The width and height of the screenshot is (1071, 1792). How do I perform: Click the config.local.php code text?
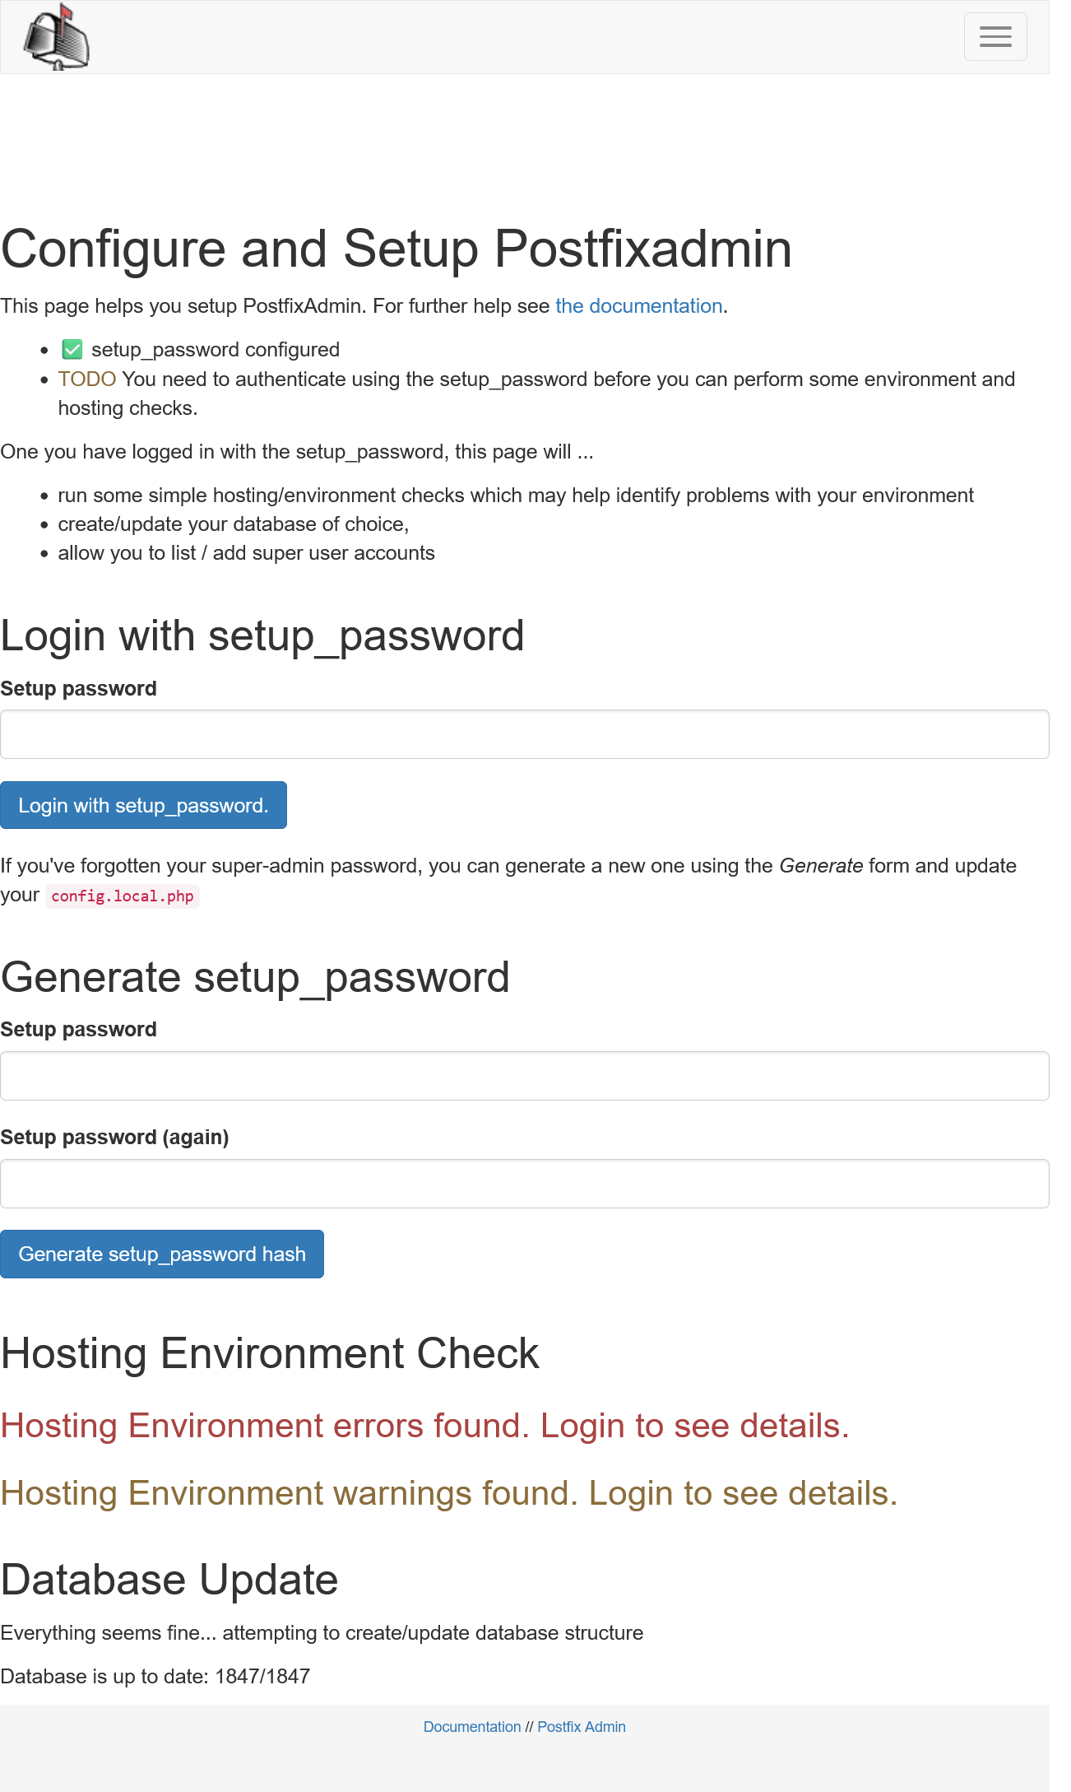point(123,896)
